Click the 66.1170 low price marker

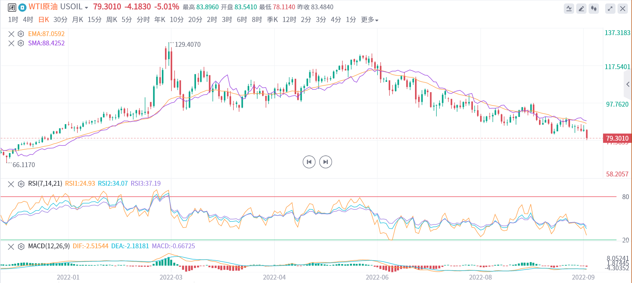(x=24, y=165)
